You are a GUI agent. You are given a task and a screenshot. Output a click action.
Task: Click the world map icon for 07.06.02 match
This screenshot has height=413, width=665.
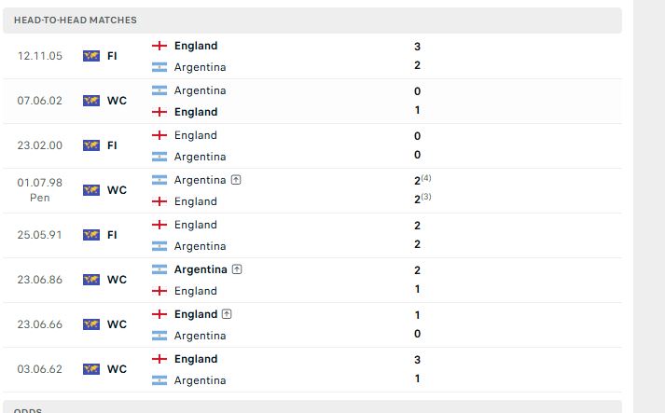point(91,101)
